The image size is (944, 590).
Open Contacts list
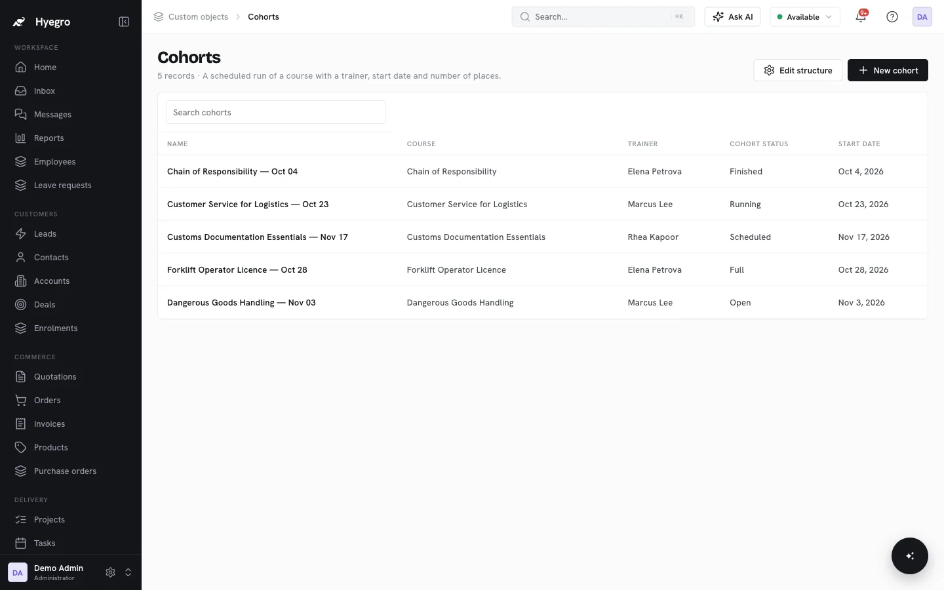click(x=71, y=257)
